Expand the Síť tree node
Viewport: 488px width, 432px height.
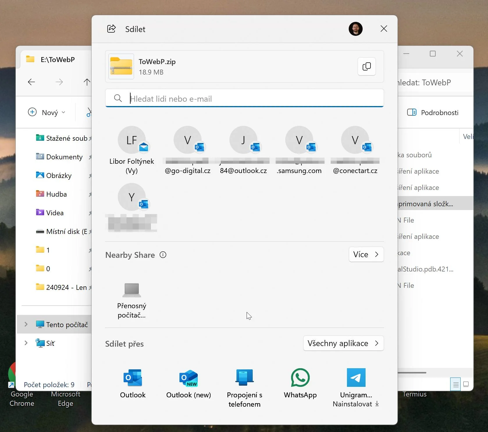(26, 343)
